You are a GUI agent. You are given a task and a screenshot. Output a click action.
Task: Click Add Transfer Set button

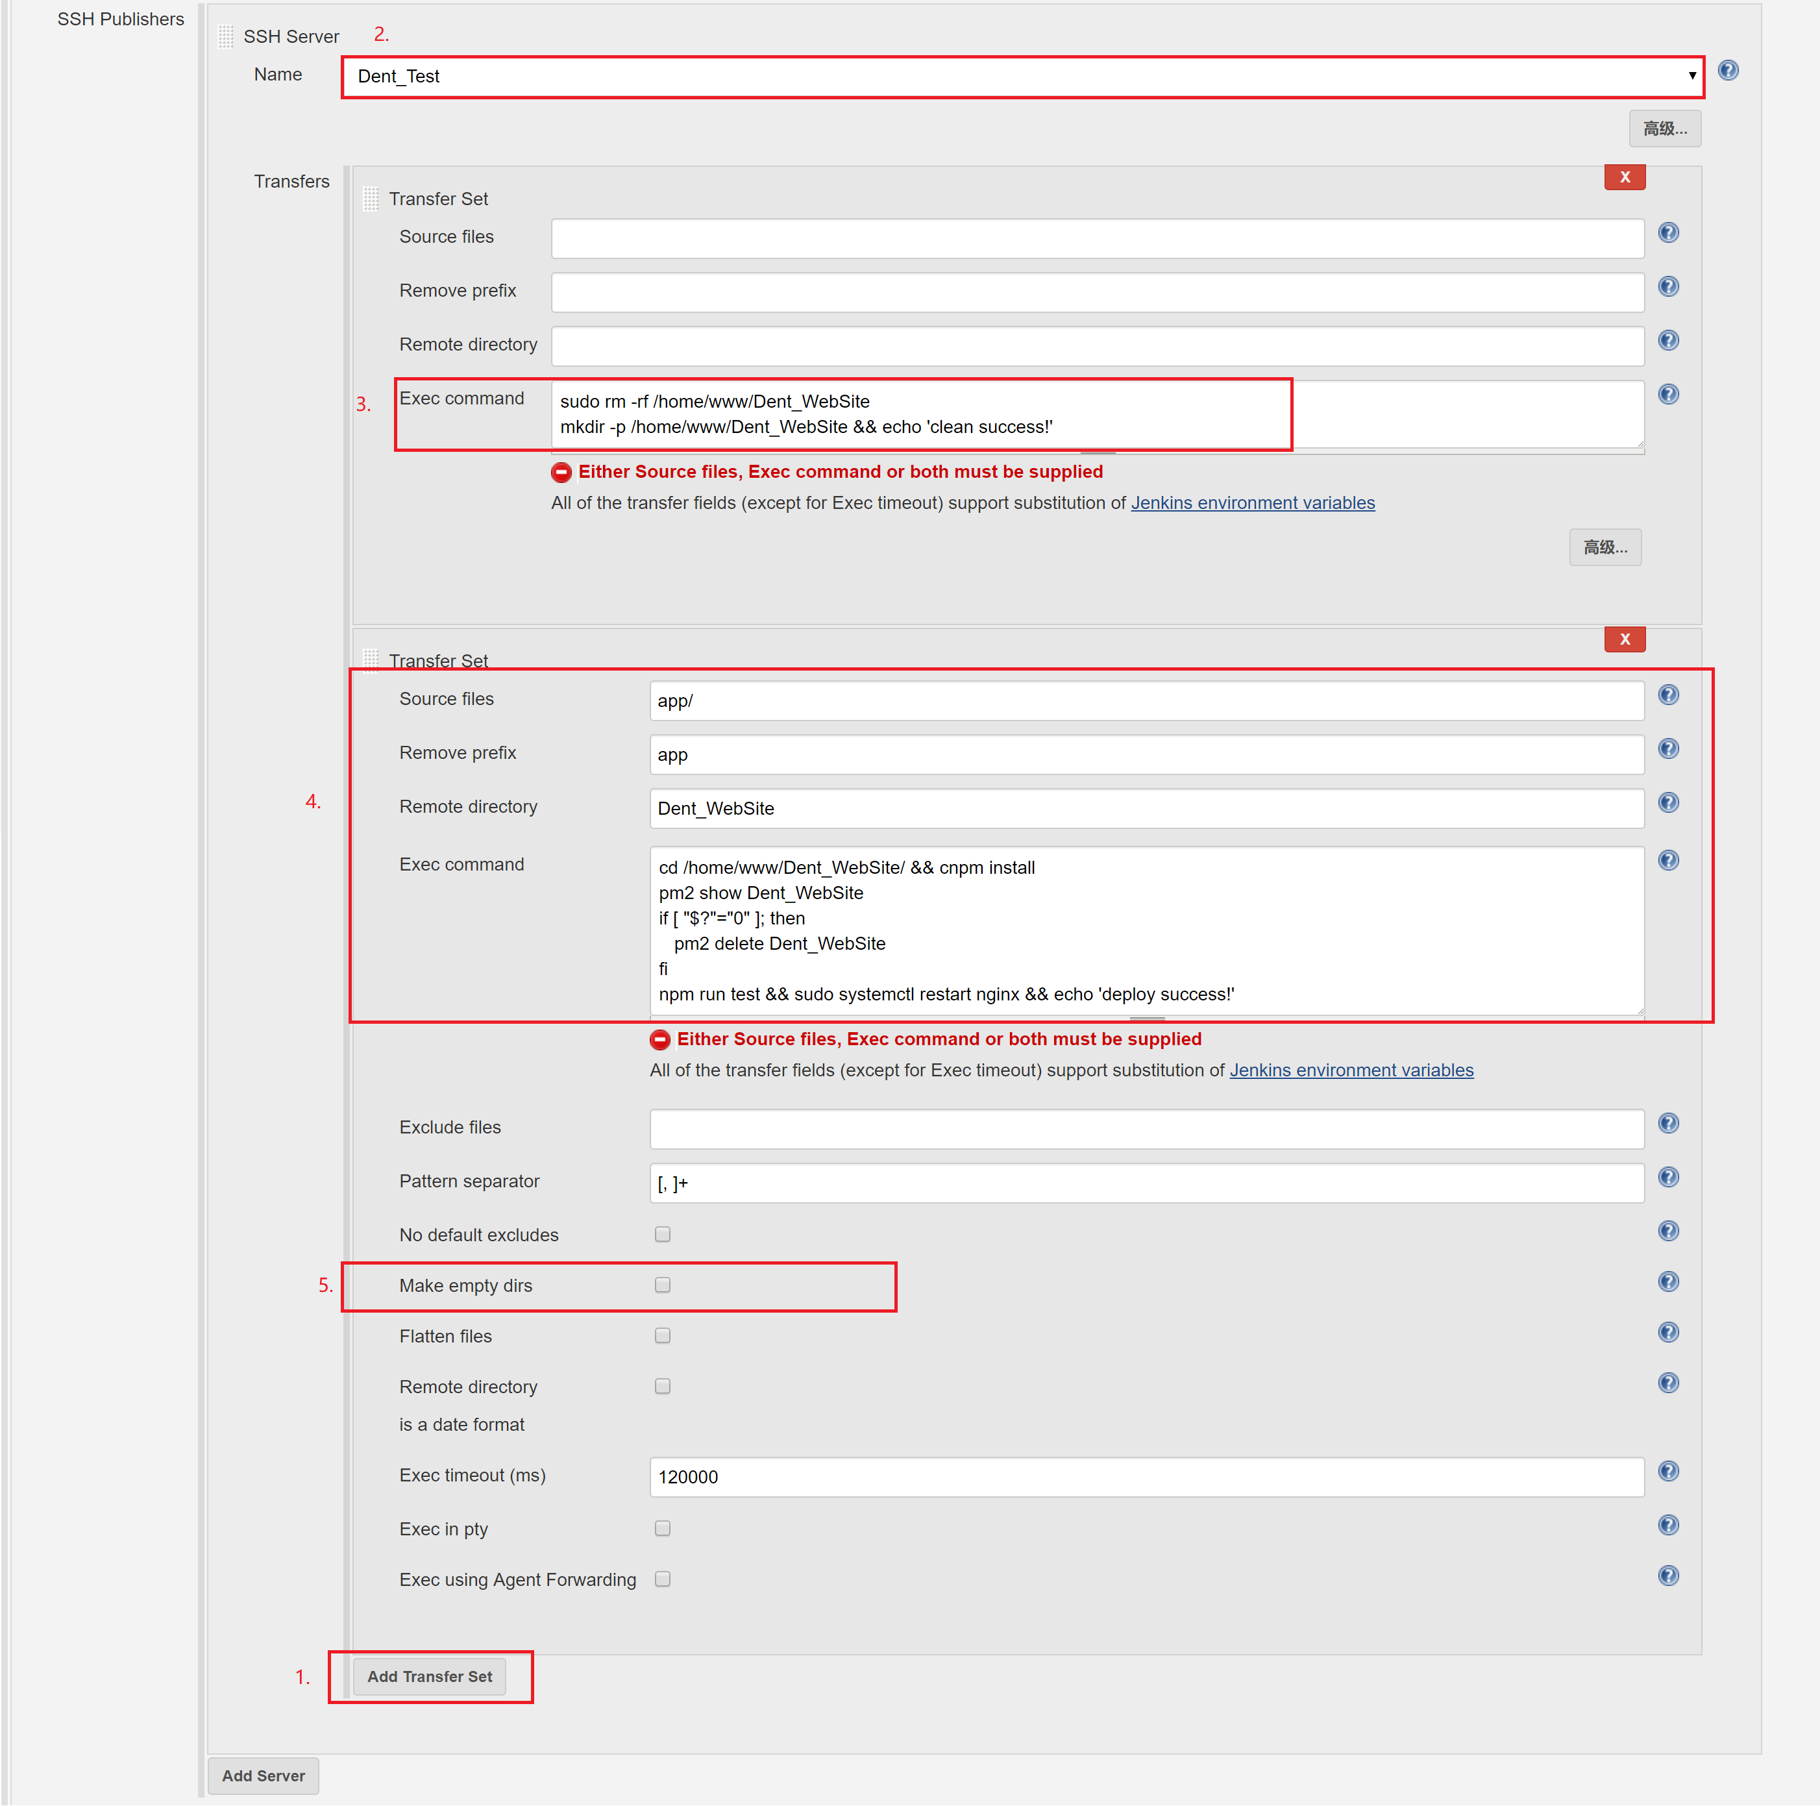[x=430, y=1676]
